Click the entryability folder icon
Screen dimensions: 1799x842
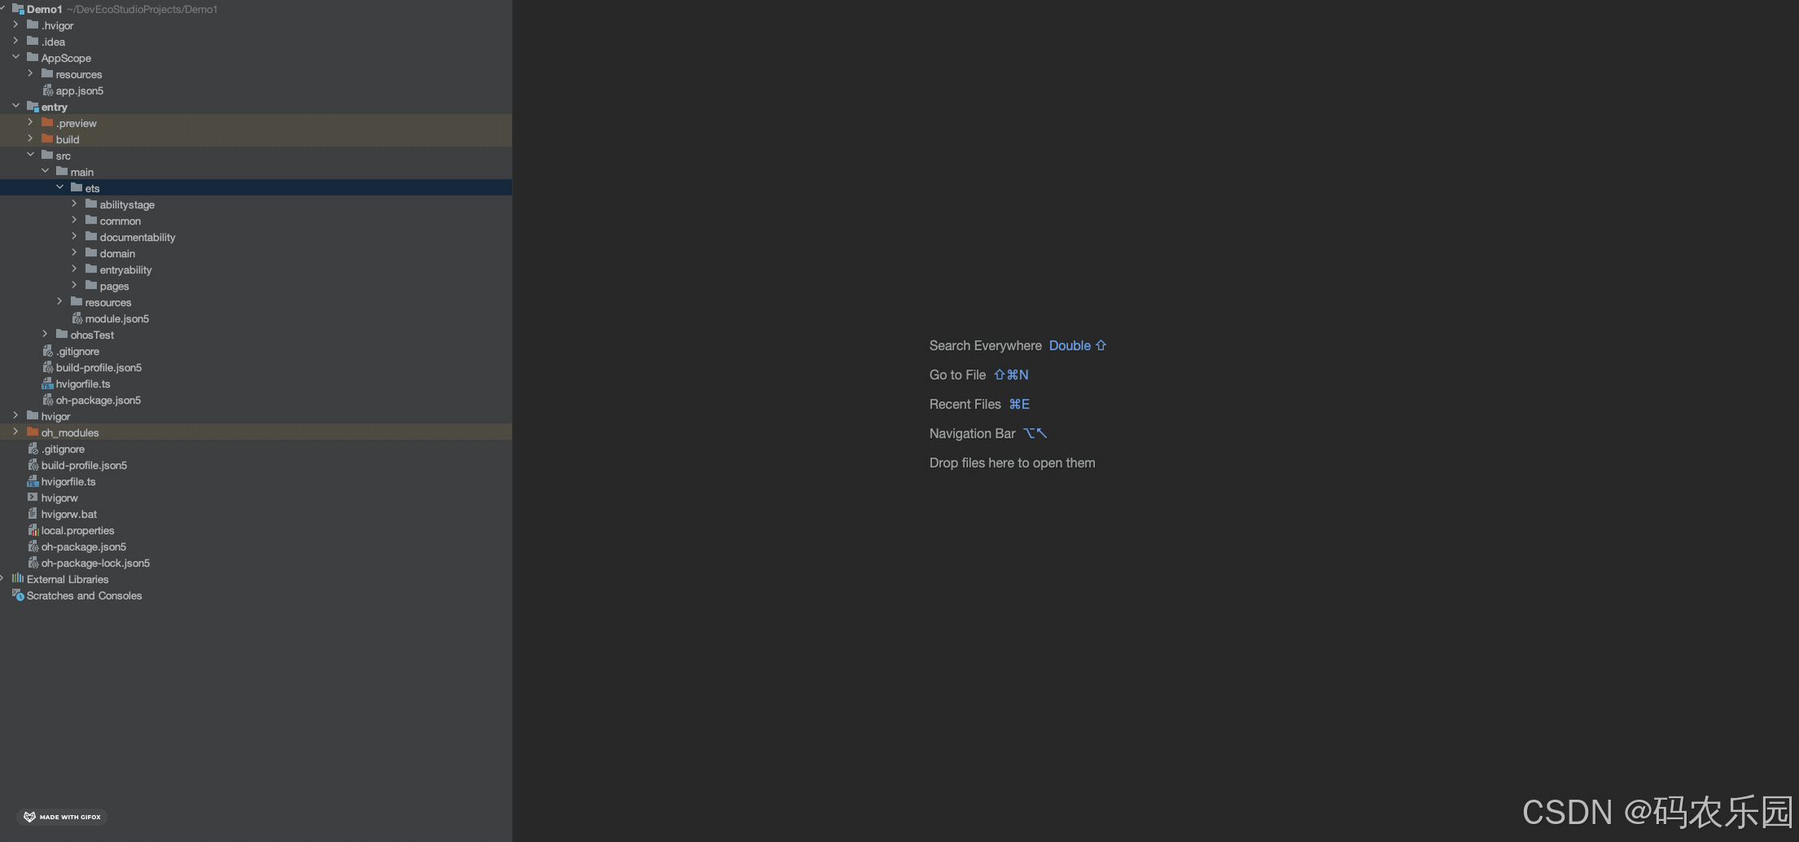pyautogui.click(x=91, y=269)
